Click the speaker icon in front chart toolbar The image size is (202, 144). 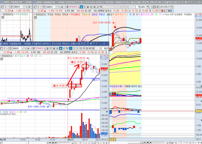pos(28,48)
